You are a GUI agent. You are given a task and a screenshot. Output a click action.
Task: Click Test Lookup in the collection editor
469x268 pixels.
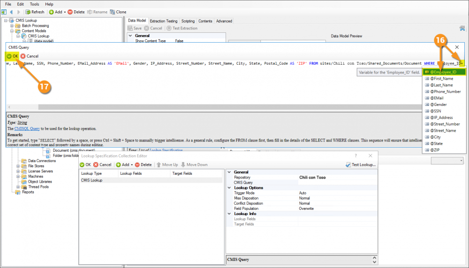click(360, 165)
